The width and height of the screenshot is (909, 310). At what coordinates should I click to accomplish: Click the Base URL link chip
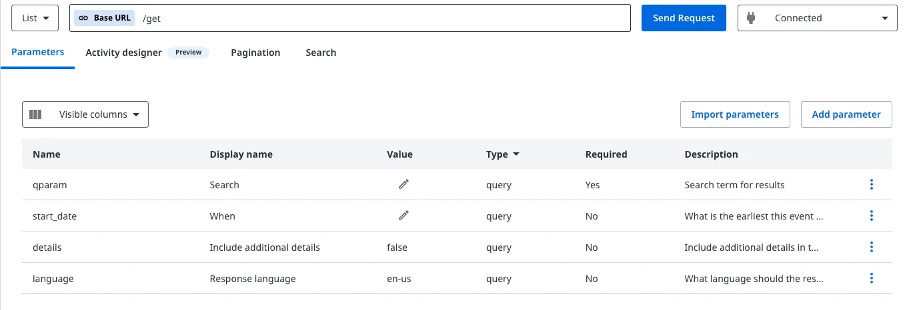(105, 18)
